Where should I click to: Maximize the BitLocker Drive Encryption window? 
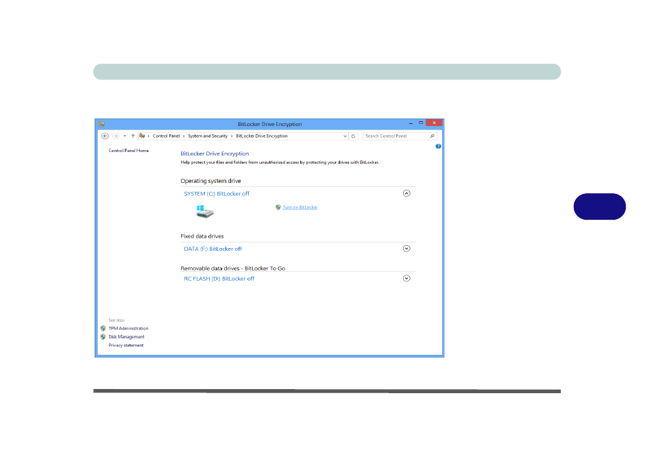[421, 123]
